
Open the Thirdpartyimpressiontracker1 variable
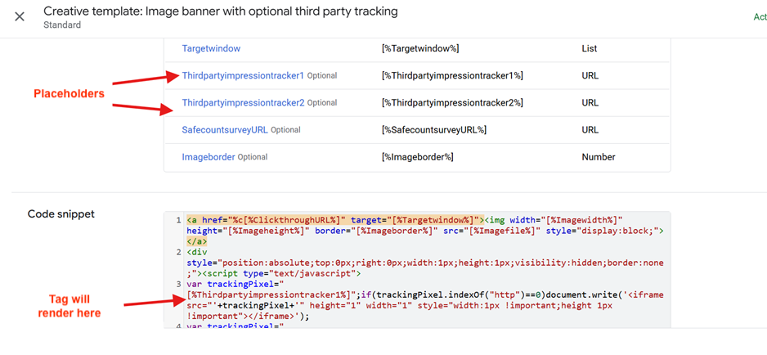point(243,75)
